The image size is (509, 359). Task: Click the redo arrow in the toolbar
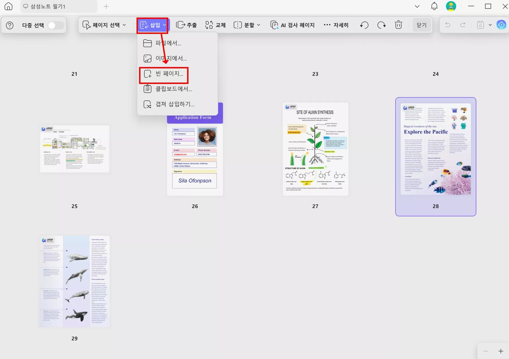pyautogui.click(x=381, y=25)
